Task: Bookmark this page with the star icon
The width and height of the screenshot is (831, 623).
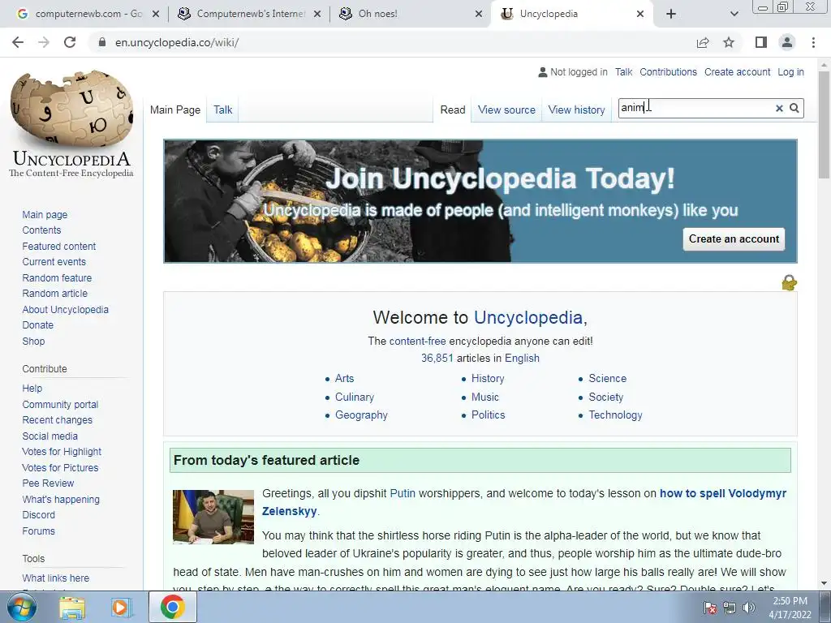Action: click(x=729, y=42)
